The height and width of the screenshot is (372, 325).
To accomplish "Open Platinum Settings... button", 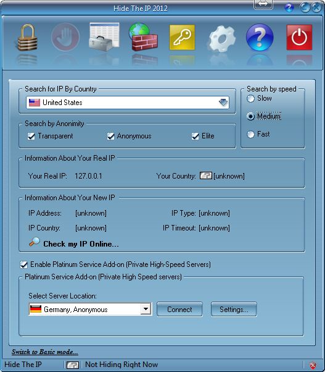I will click(234, 310).
